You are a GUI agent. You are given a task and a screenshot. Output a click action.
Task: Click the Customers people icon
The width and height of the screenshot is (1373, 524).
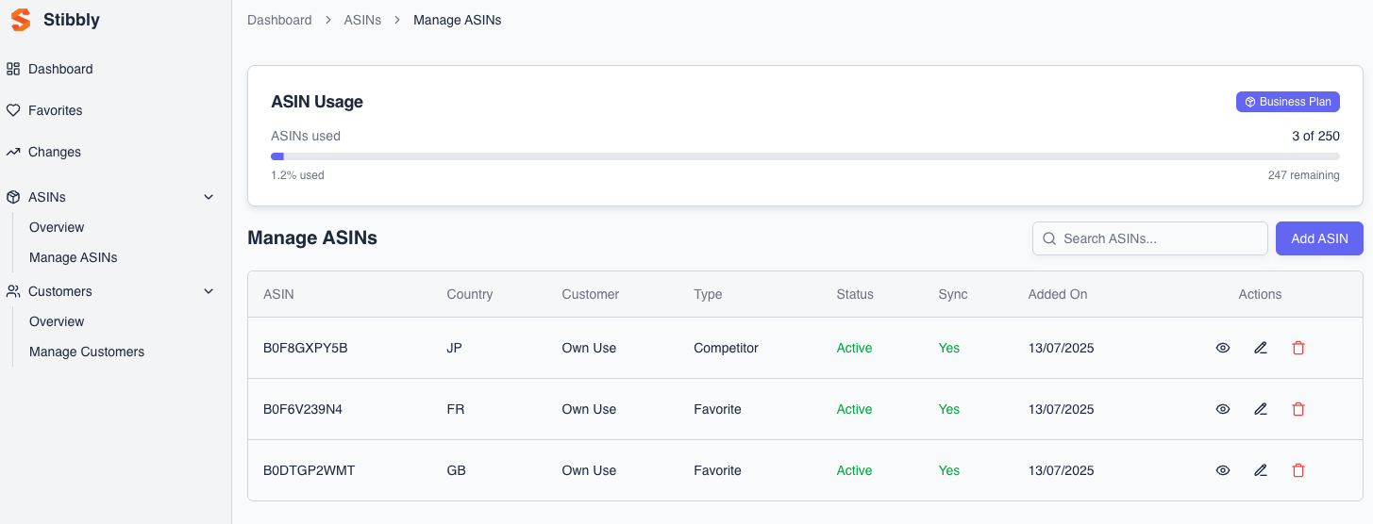pos(13,291)
